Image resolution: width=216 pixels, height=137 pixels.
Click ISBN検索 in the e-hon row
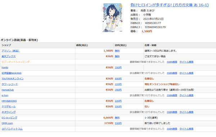[x=172, y=96]
